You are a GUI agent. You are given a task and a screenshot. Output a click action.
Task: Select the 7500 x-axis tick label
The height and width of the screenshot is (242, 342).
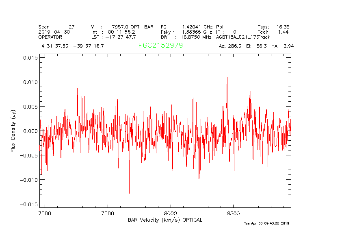coord(108,213)
